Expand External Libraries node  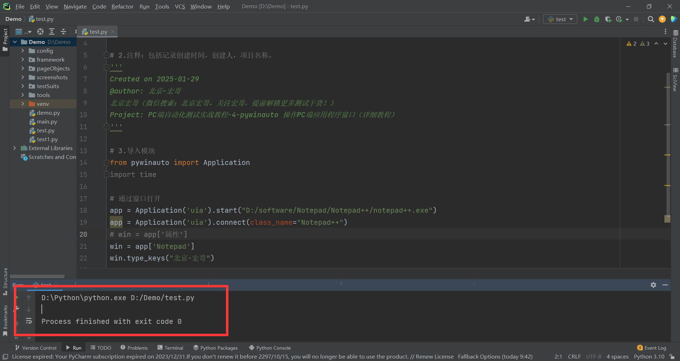[x=15, y=148]
